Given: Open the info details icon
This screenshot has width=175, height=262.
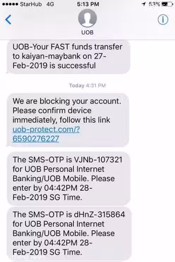Looking at the screenshot, I should [163, 20].
